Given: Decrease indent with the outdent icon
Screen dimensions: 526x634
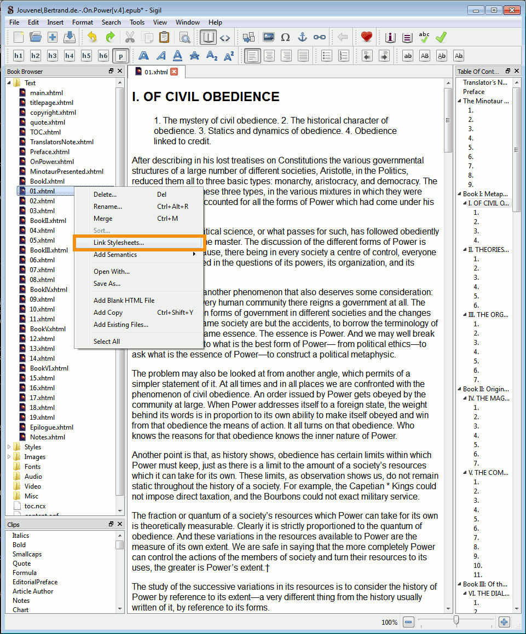Looking at the screenshot, I should (x=367, y=56).
